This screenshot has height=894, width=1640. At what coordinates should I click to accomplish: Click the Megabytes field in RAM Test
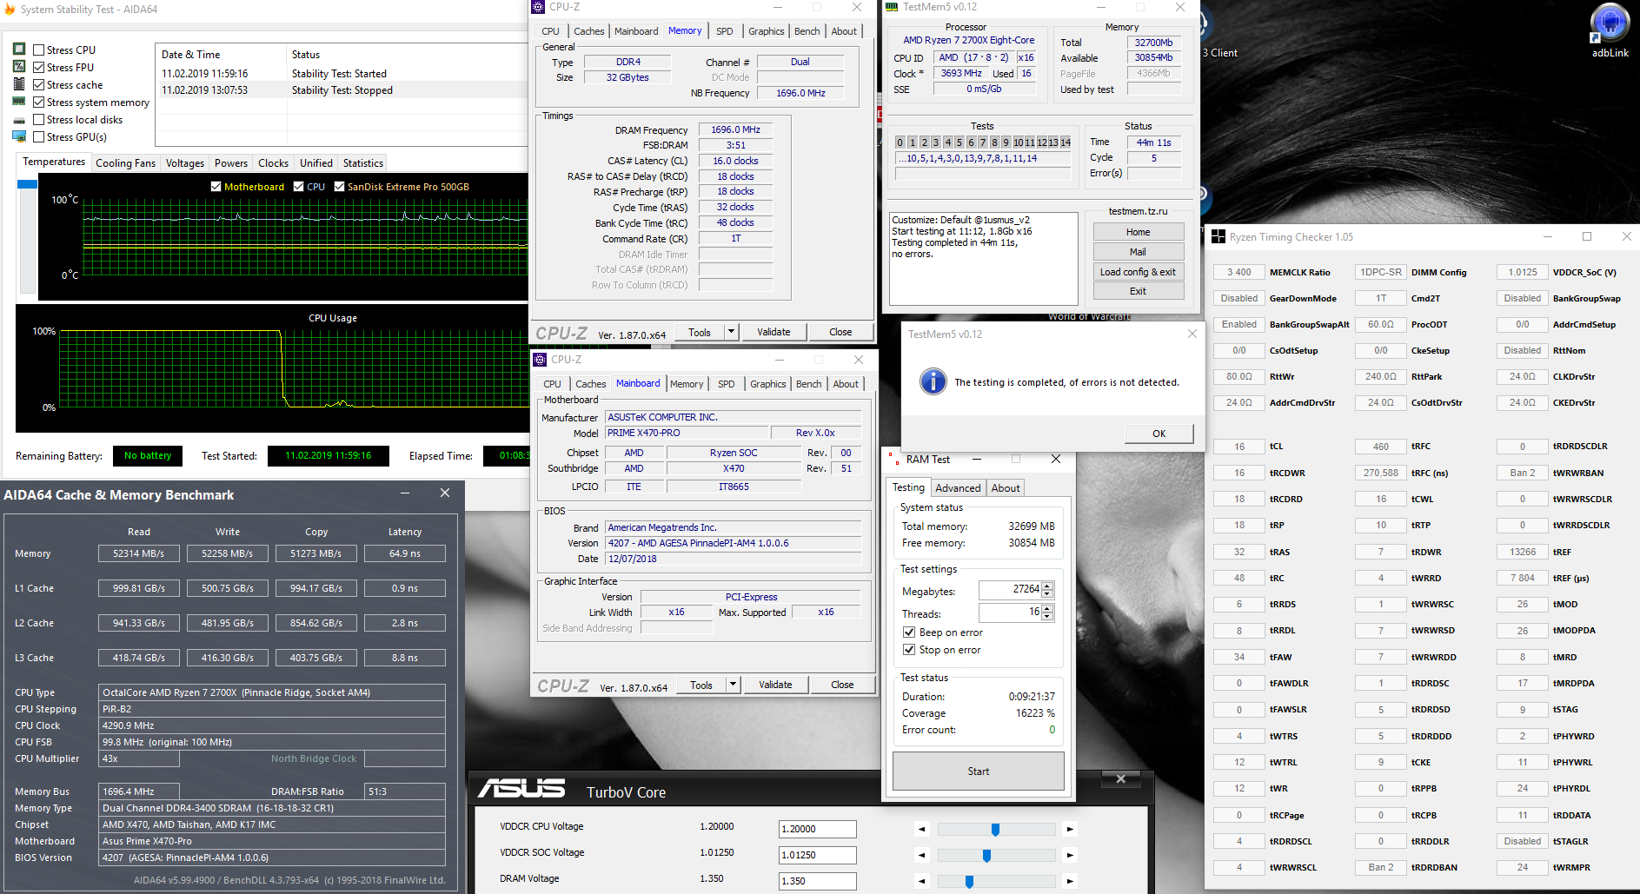pyautogui.click(x=1010, y=590)
